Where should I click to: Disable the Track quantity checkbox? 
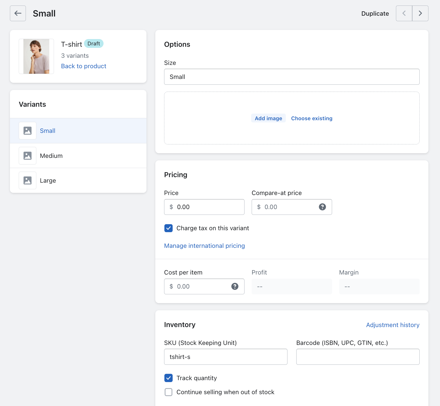[169, 378]
